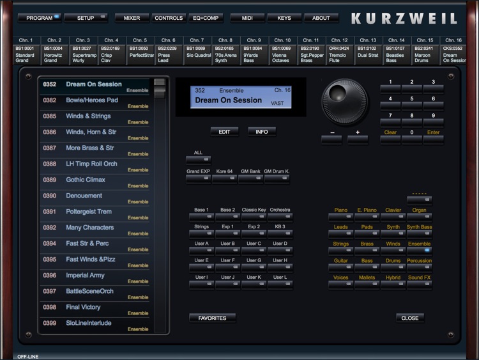This screenshot has width=479, height=360.
Task: Toggle the User H bank button
Action: (280, 268)
